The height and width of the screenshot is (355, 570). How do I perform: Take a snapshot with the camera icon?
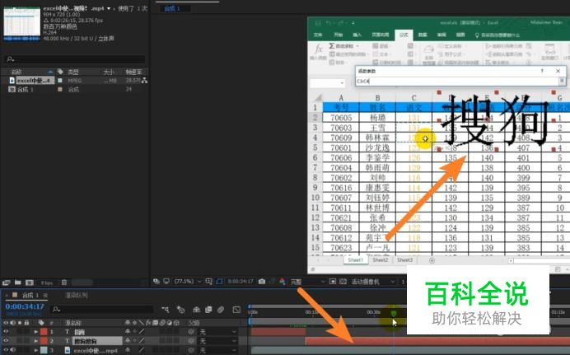point(262,282)
